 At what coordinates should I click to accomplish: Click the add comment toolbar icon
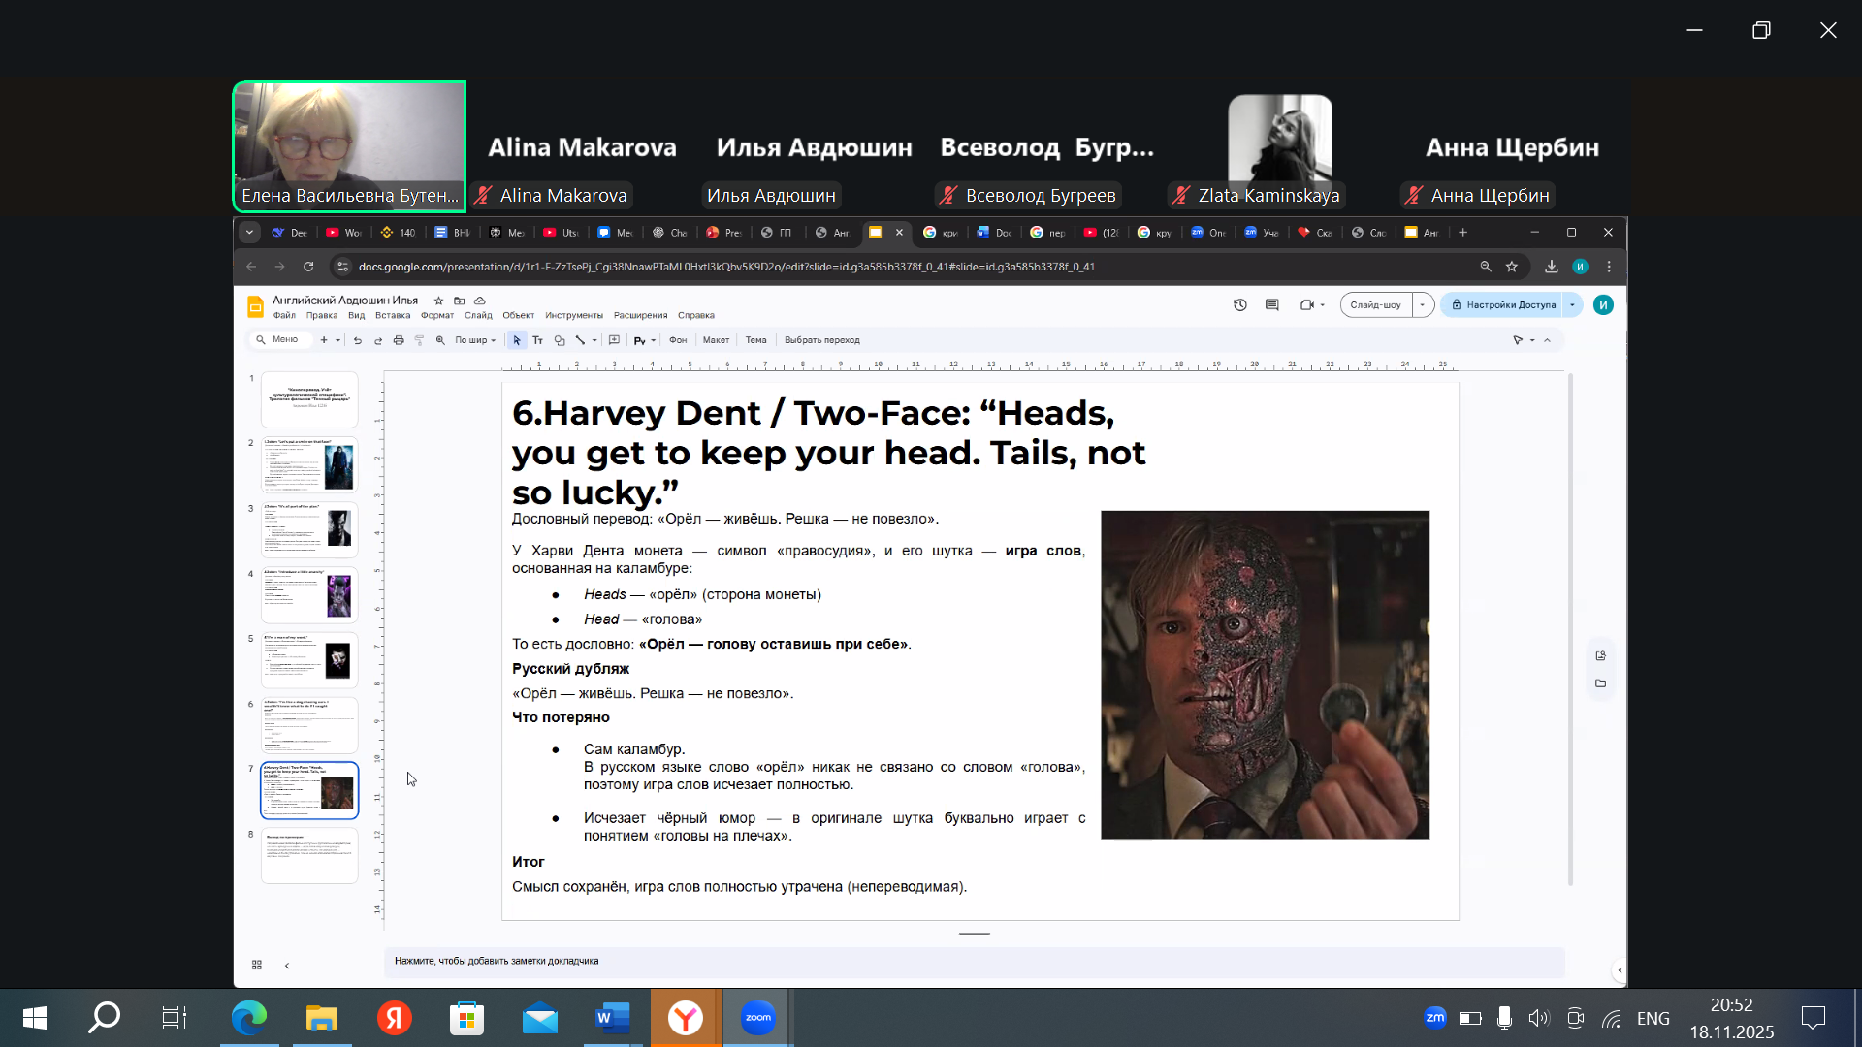pyautogui.click(x=614, y=340)
